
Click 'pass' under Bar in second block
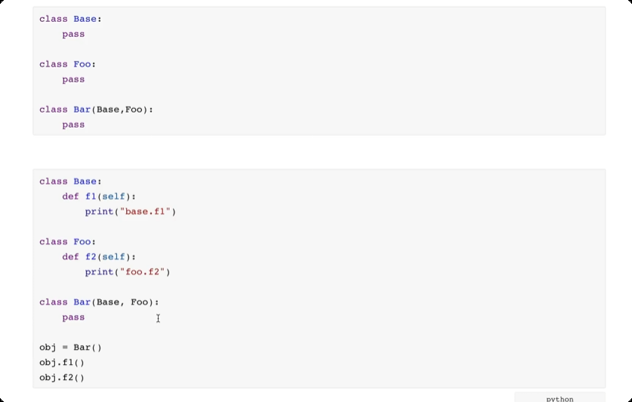(73, 317)
